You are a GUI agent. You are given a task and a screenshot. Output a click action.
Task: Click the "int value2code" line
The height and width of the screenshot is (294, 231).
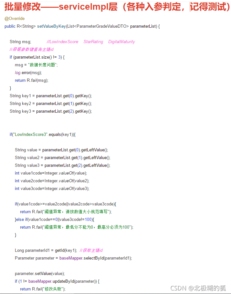pyautogui.click(x=52, y=181)
